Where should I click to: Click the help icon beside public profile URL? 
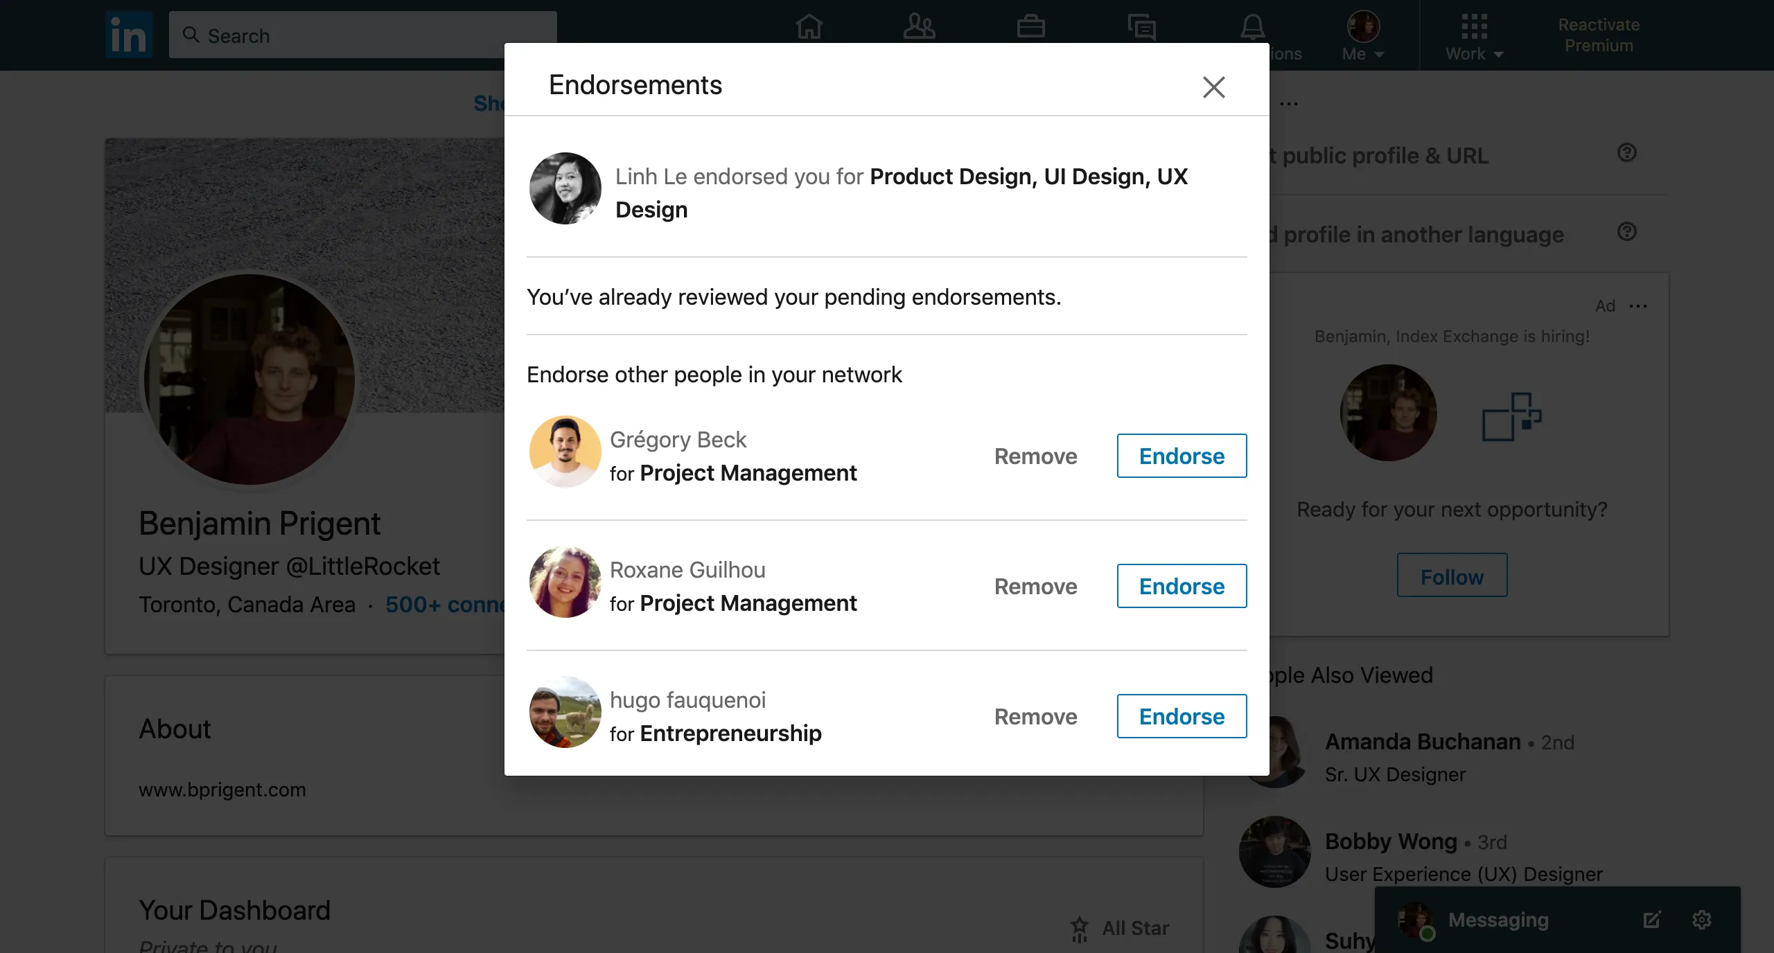(x=1628, y=154)
